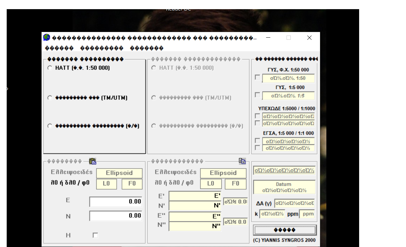Click the left panel's Ellipsoid field
The width and height of the screenshot is (406, 247).
(x=119, y=173)
